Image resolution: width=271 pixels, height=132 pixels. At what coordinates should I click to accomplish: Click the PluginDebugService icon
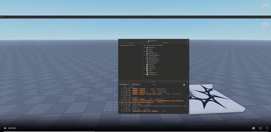coord(147,55)
